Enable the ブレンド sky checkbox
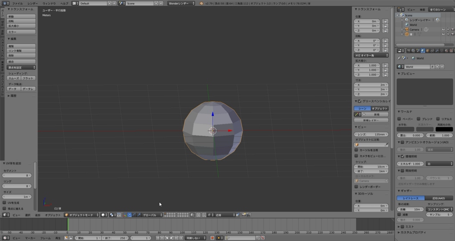455x241 pixels. (419, 119)
